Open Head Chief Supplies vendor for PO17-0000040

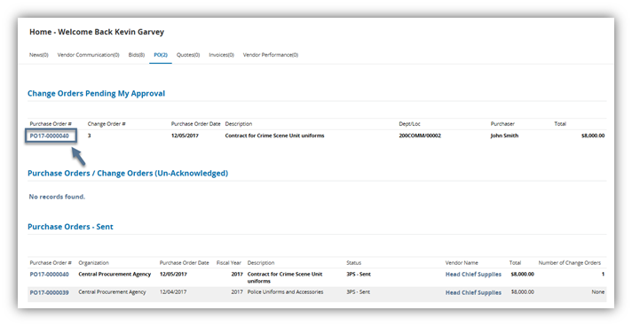pos(473,275)
